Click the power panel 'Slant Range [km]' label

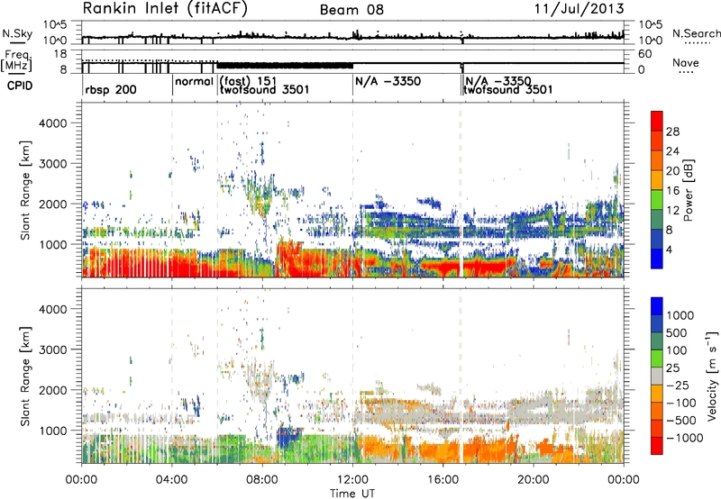[25, 190]
